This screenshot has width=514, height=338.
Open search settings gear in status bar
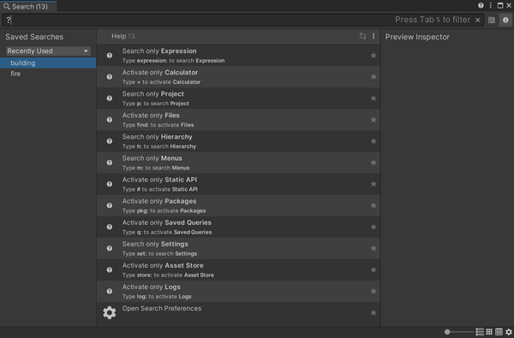(508, 332)
